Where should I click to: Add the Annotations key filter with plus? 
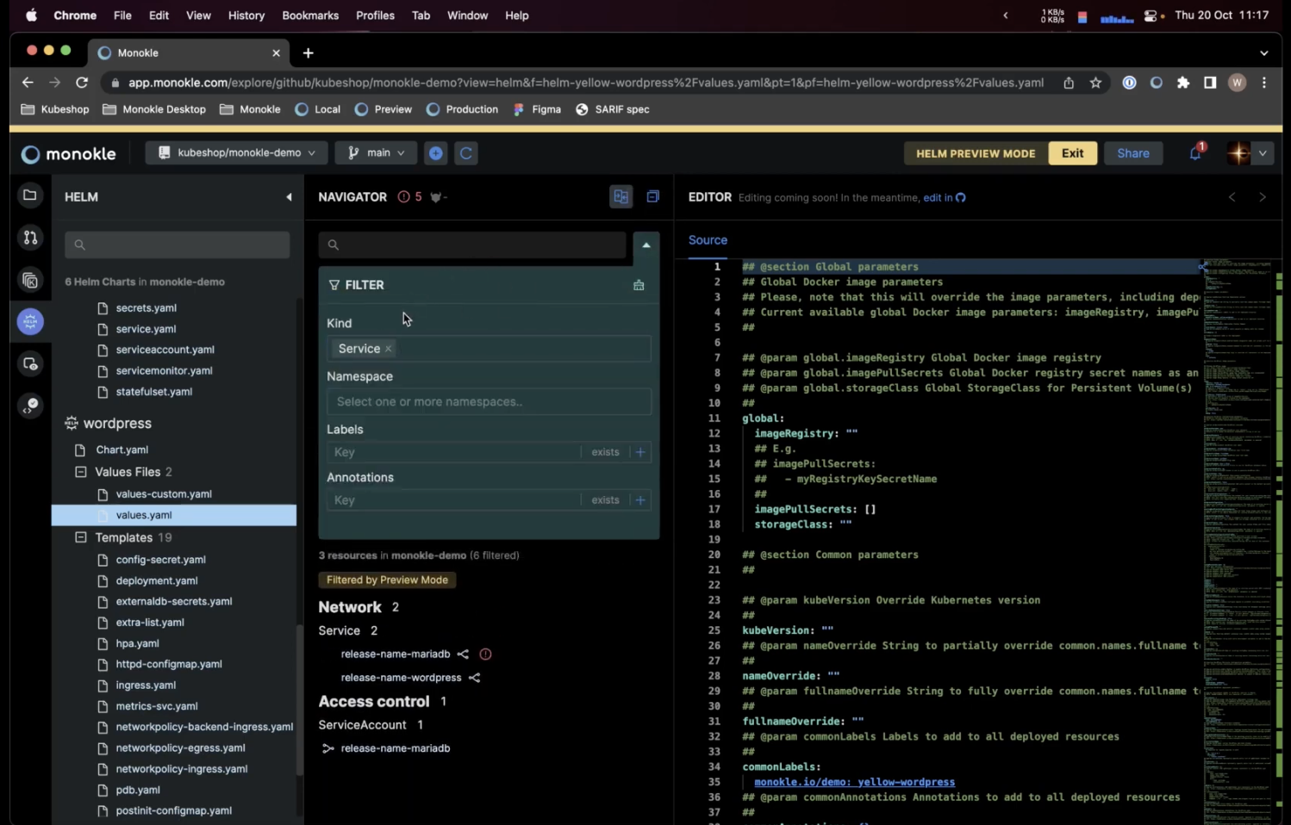coord(640,500)
